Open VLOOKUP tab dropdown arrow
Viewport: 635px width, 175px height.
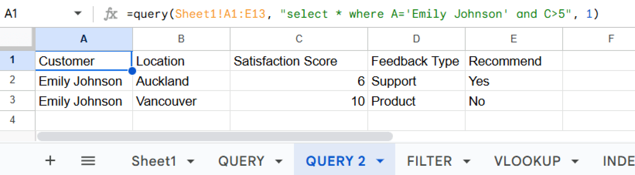(x=575, y=161)
